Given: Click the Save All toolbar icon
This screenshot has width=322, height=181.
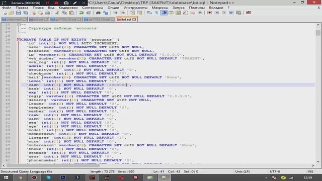Looking at the screenshot, I should tap(26, 13).
